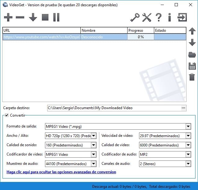Browse destination folder with the ... button
The image size is (198, 190).
183,108
